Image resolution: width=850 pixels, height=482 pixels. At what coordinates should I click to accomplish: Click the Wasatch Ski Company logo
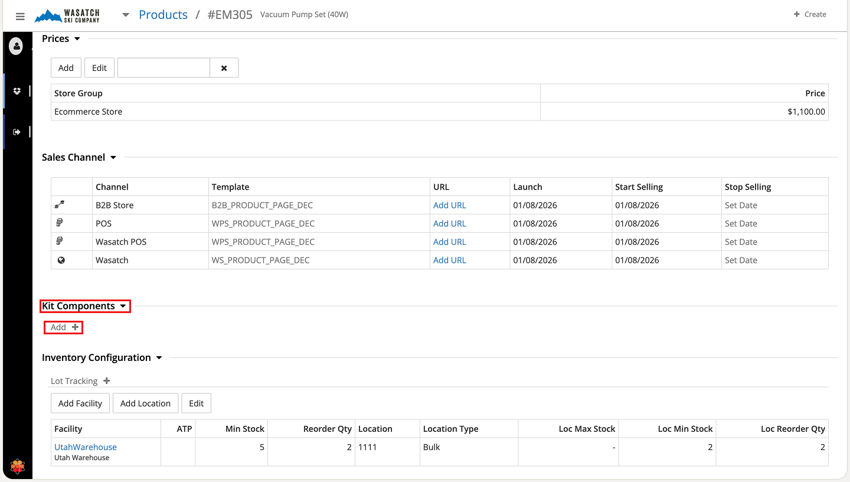pos(67,16)
